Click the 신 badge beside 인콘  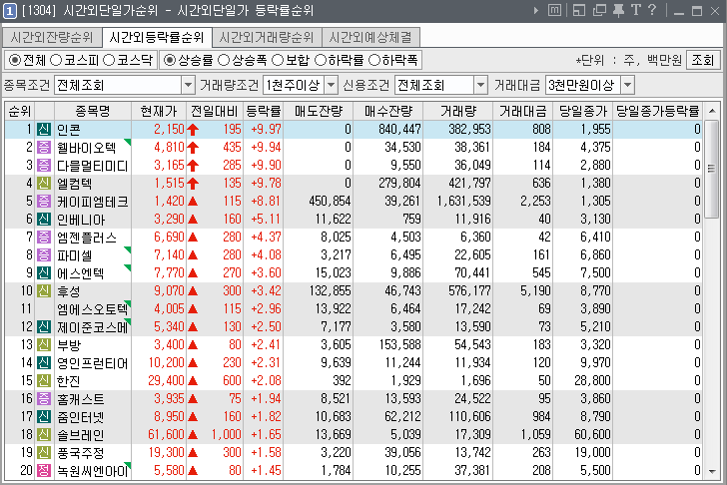coord(44,130)
